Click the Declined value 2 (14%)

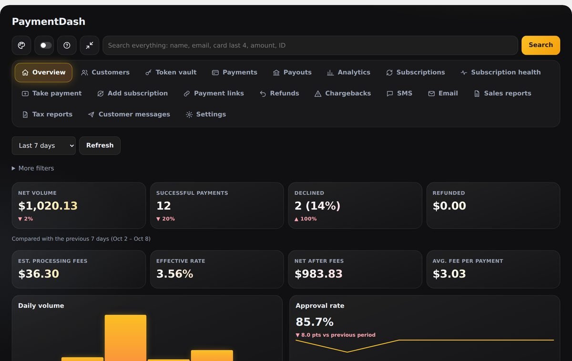(x=317, y=206)
